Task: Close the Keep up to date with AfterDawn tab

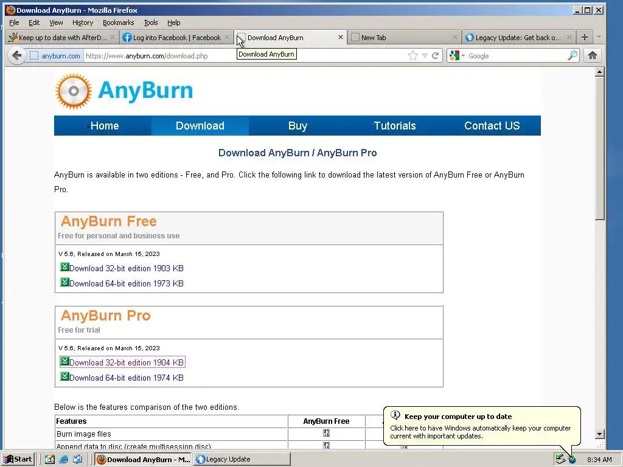Action: (x=113, y=37)
